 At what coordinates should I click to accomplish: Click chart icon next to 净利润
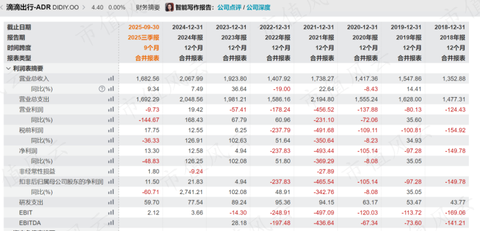tap(111, 151)
